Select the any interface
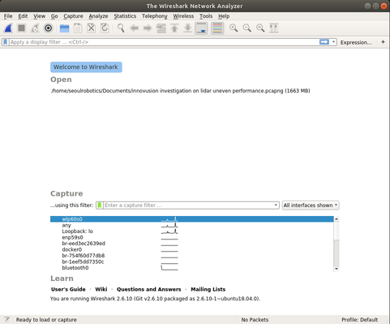The image size is (390, 324). pyautogui.click(x=192, y=225)
